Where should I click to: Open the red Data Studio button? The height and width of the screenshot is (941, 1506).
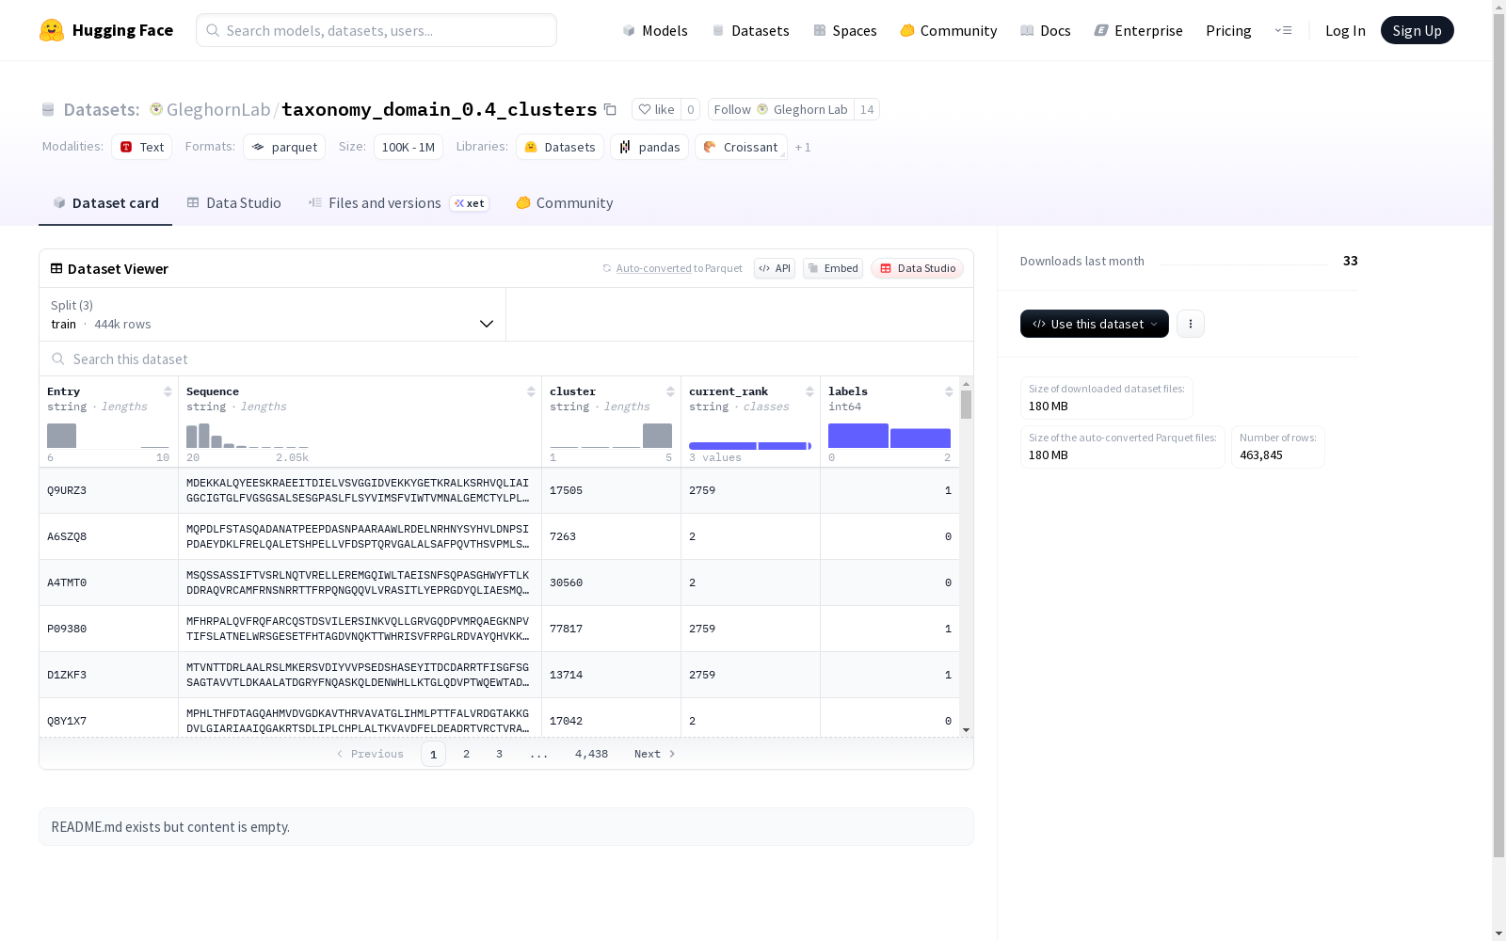[x=918, y=268]
